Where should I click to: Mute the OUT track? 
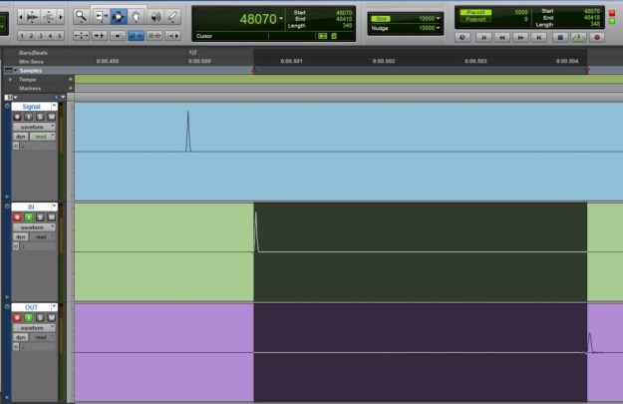coord(52,317)
